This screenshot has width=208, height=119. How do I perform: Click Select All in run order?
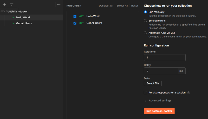pyautogui.click(x=122, y=6)
